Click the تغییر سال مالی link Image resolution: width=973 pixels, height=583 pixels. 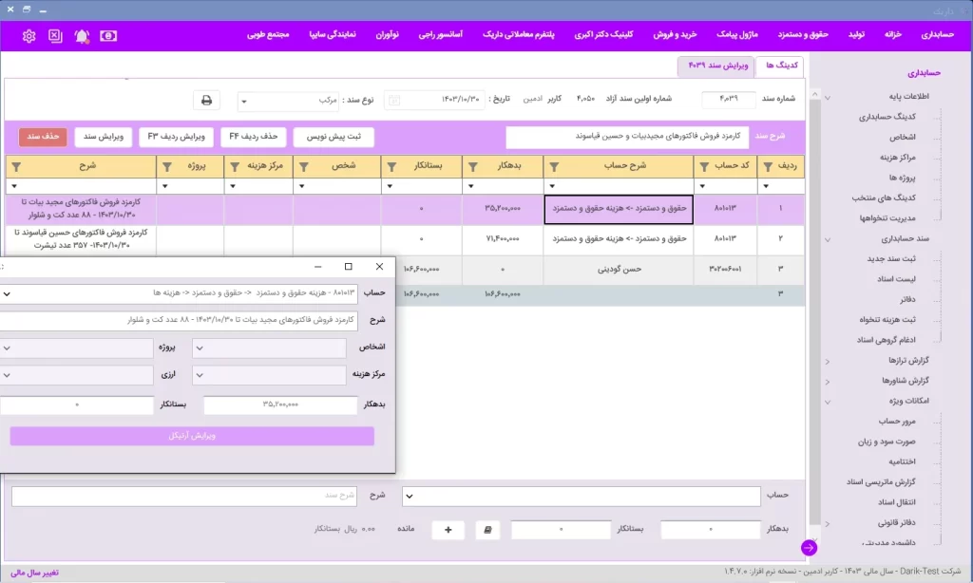(x=35, y=574)
